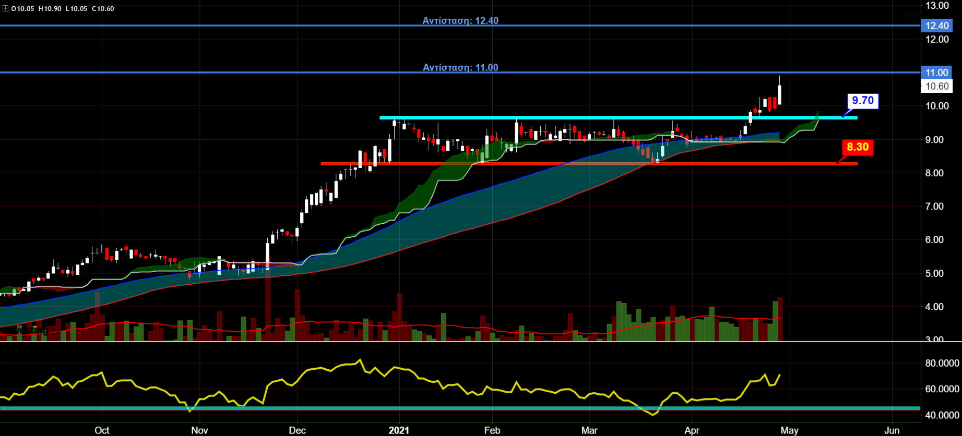
Task: Click the 13.00 label on the price axis
Action: 937,6
